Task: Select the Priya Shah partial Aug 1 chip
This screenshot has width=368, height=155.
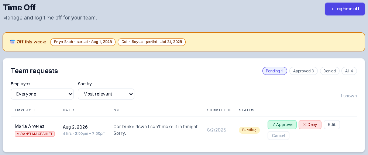Action: pos(83,42)
